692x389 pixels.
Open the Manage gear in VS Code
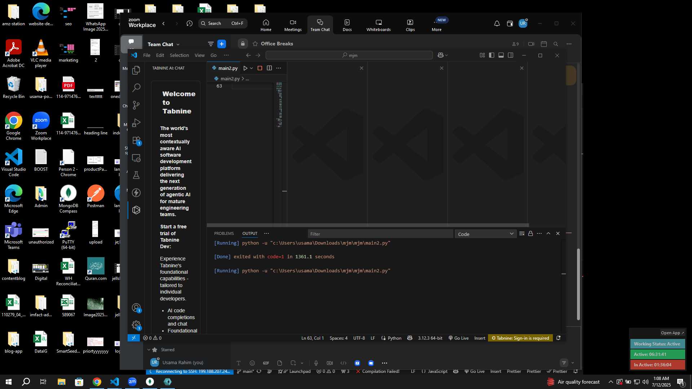tap(136, 325)
